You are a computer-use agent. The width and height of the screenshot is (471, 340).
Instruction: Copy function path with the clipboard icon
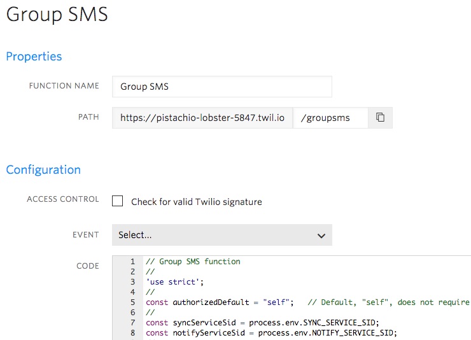380,117
